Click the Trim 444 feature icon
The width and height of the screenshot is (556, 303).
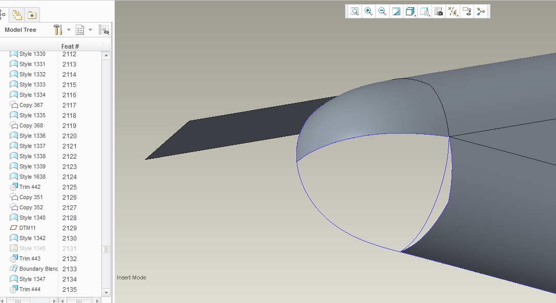(x=13, y=289)
